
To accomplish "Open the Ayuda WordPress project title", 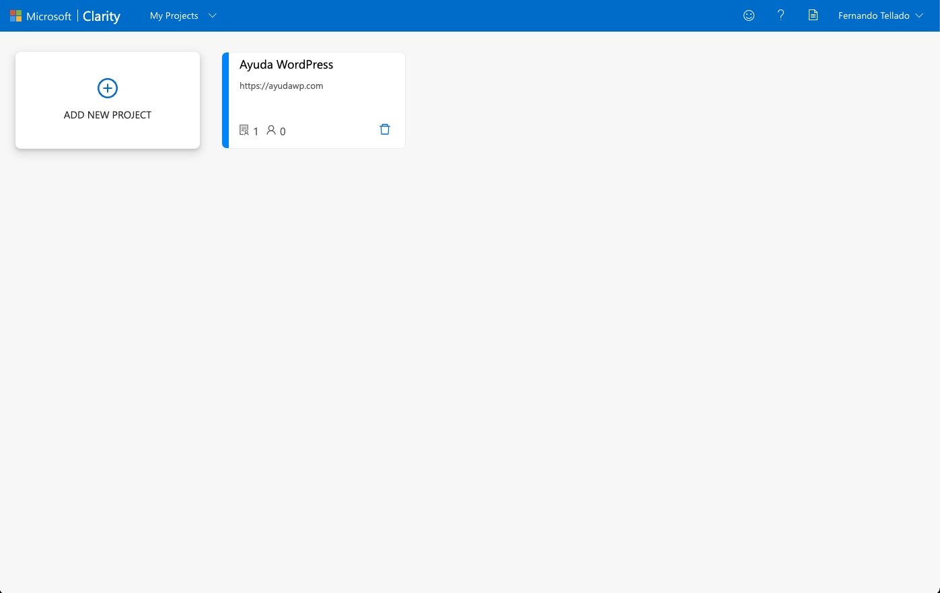I will point(286,65).
